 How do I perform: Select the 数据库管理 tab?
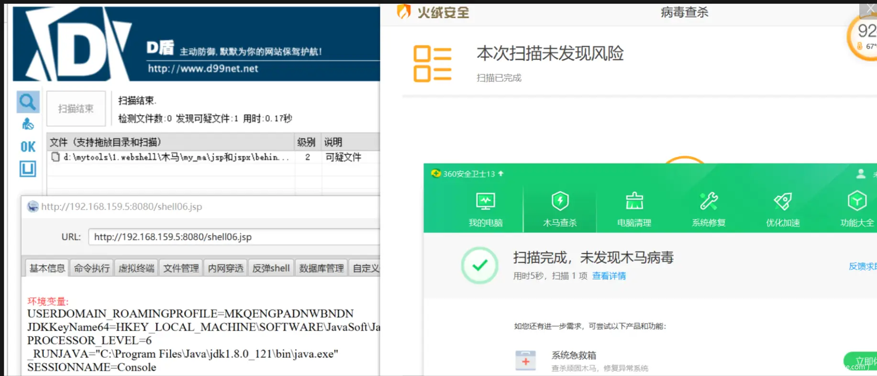(322, 268)
